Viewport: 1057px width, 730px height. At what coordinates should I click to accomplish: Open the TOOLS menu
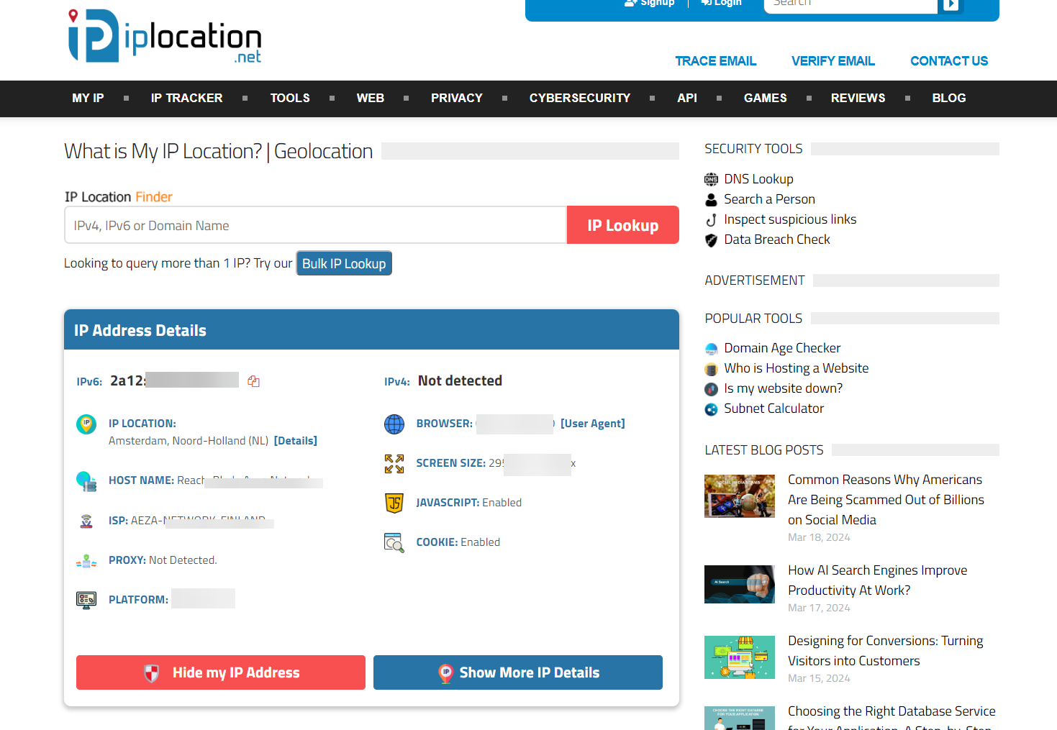(x=290, y=99)
